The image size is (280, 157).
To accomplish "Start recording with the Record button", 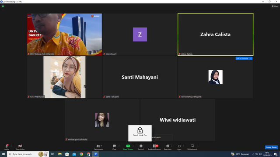I will tap(141, 147).
